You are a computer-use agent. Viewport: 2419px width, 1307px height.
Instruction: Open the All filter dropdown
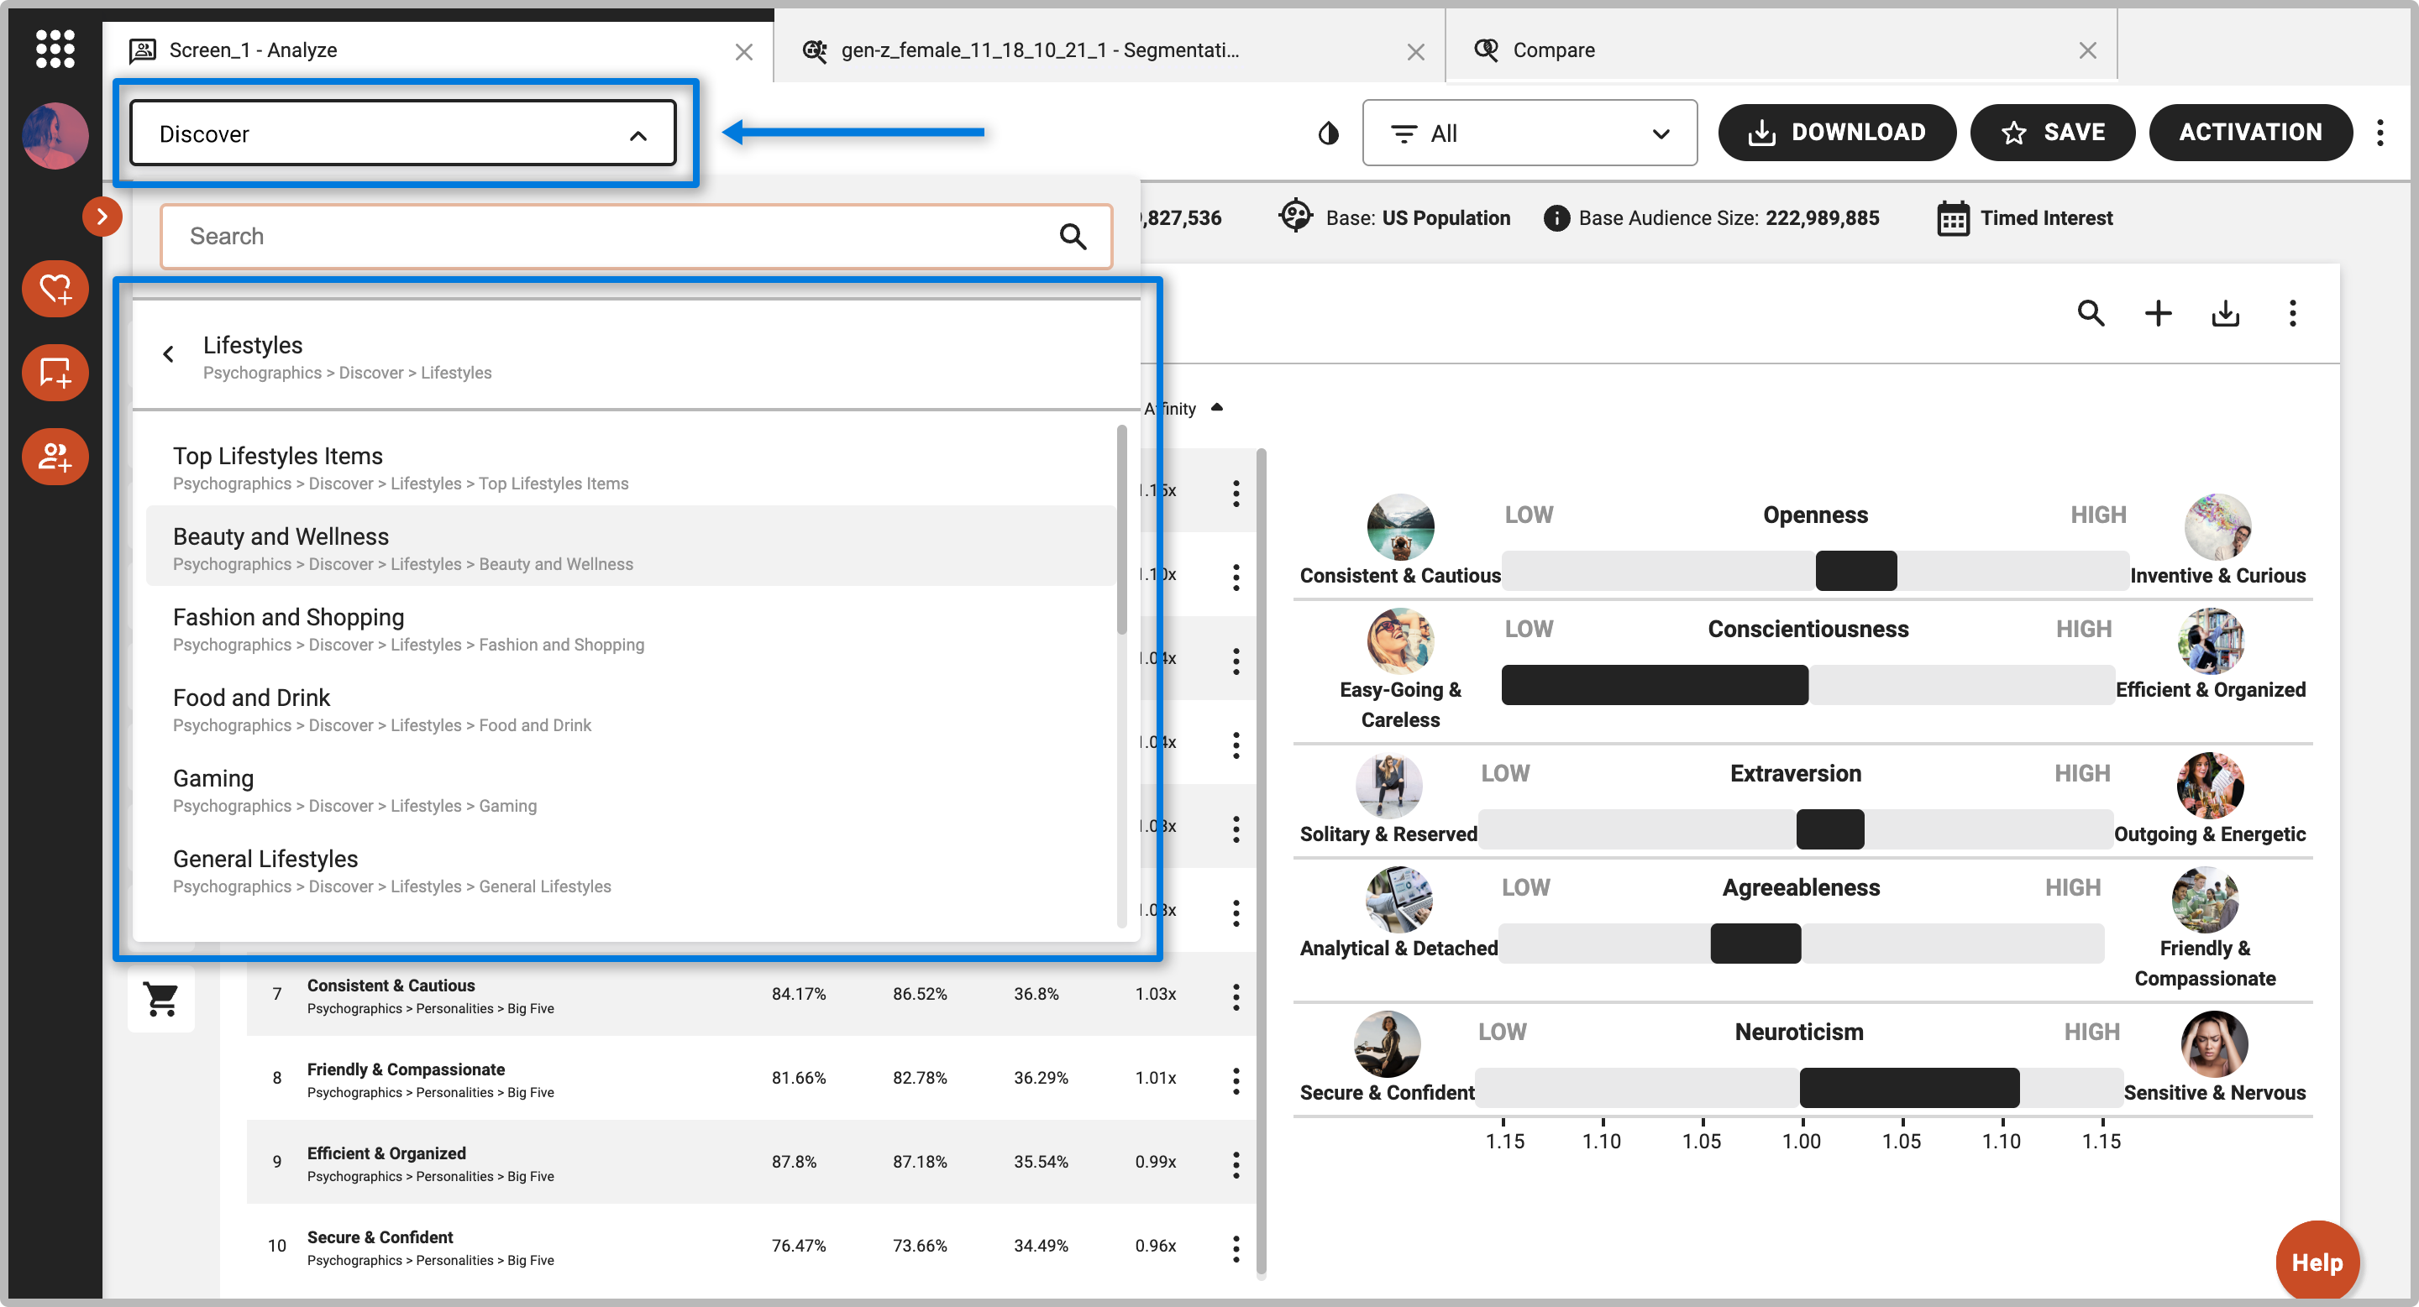coord(1529,133)
